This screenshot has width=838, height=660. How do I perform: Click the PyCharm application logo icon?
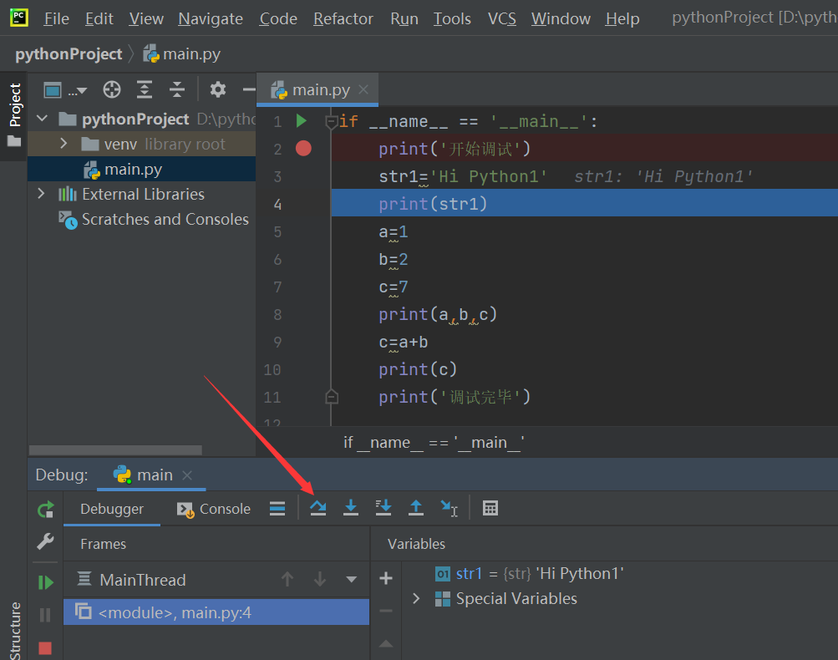[x=19, y=18]
